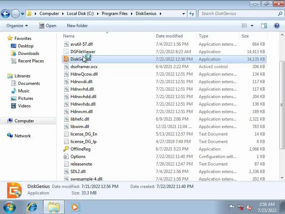285x214 pixels.
Task: Select the Hdrwvhdx.dll file name
Action: click(x=83, y=104)
